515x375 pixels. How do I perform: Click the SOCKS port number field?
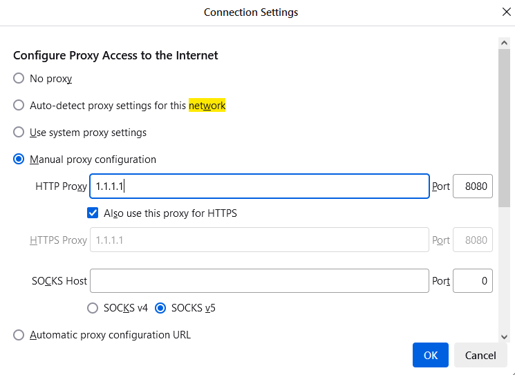tap(473, 281)
